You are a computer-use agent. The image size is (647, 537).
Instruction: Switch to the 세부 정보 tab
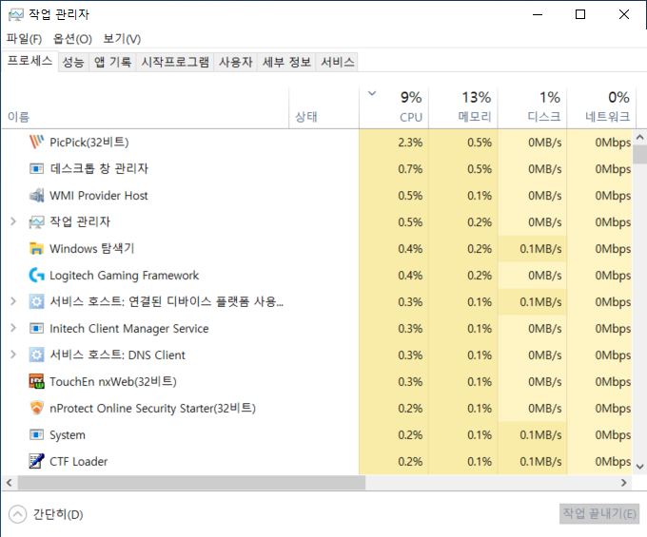click(286, 62)
